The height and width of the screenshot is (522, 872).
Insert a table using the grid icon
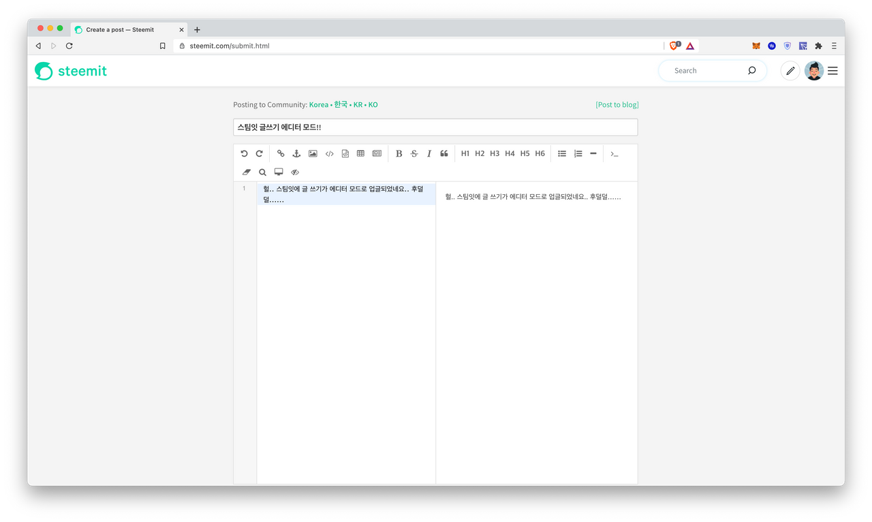pos(360,154)
